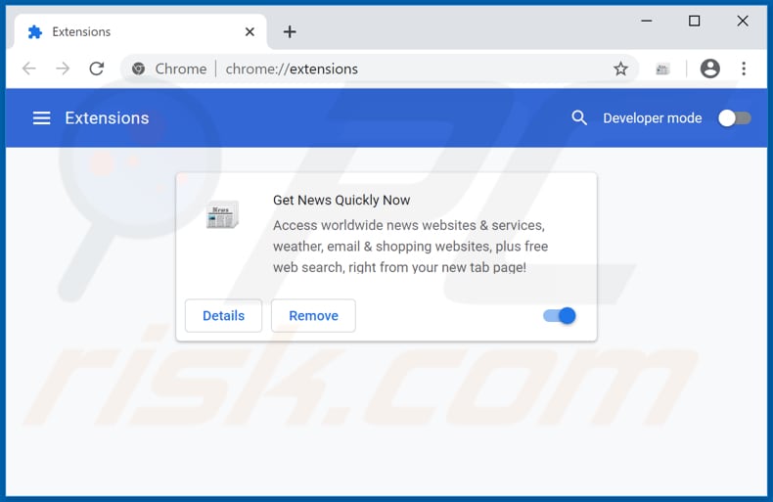Open the Chrome profile avatar

(x=710, y=68)
